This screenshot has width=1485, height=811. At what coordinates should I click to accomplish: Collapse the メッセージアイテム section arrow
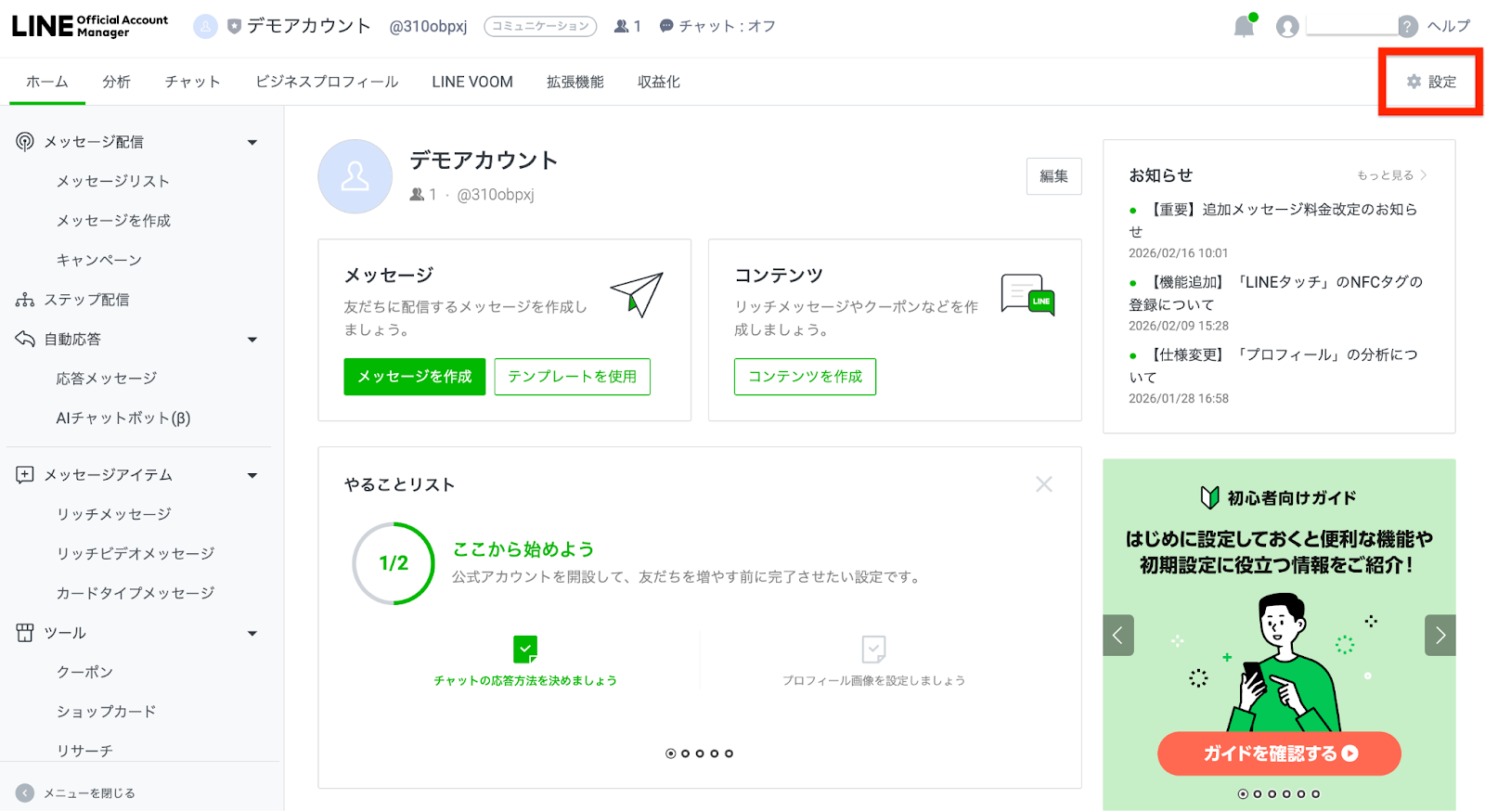[x=252, y=475]
